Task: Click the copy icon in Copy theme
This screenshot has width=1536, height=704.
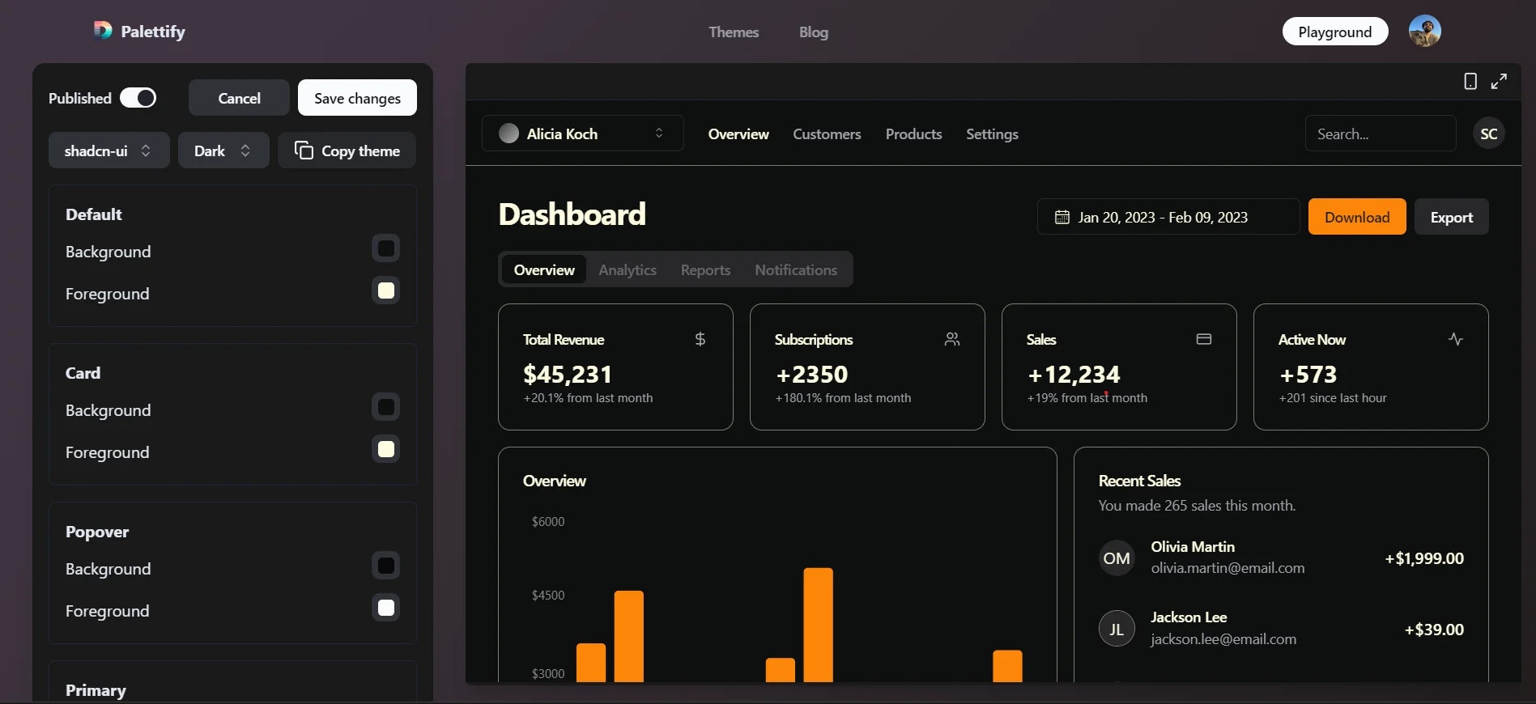Action: coord(304,151)
